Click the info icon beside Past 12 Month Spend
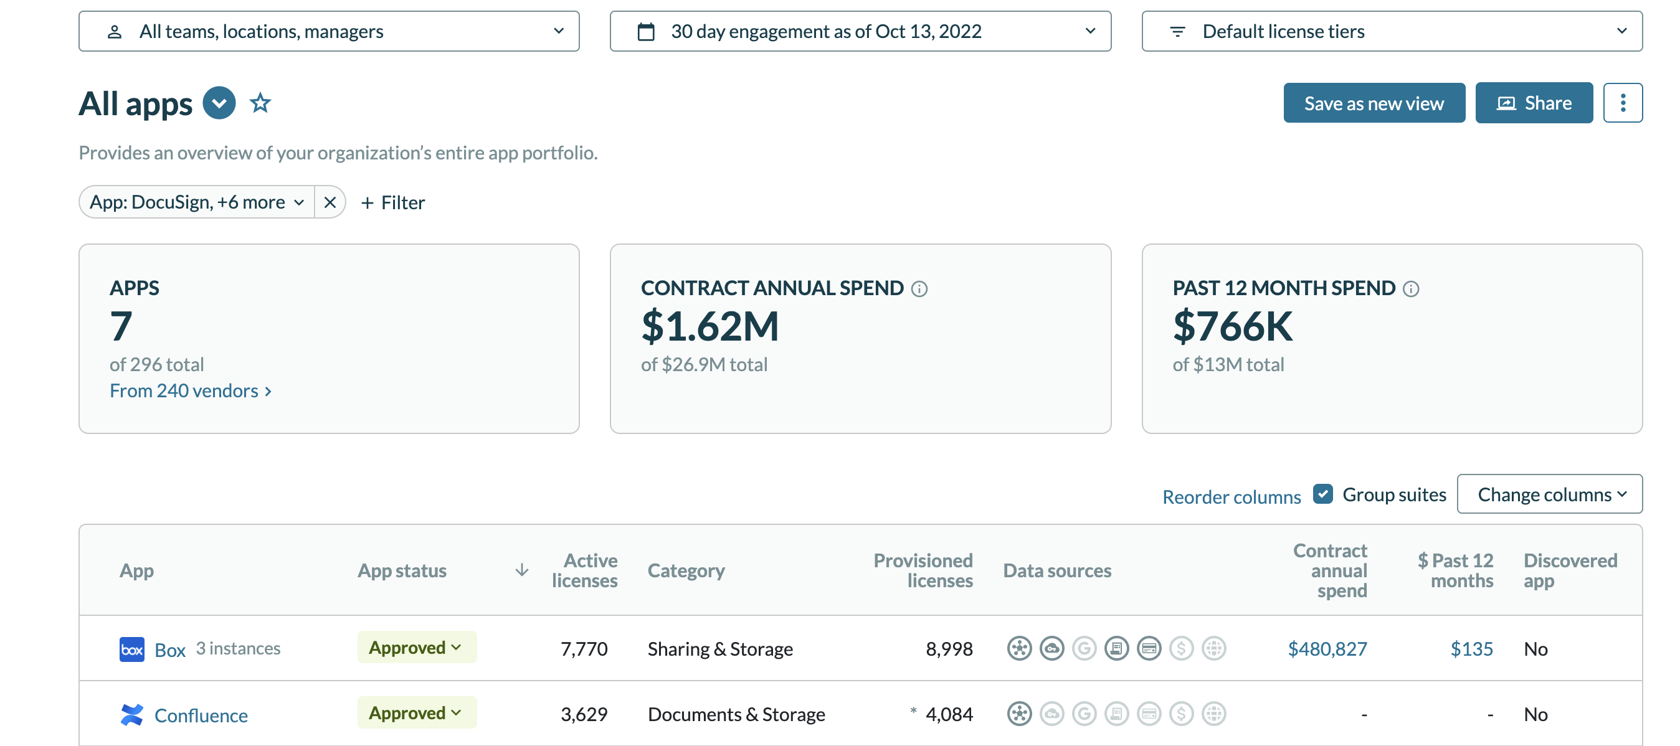This screenshot has width=1680, height=746. [x=1411, y=289]
